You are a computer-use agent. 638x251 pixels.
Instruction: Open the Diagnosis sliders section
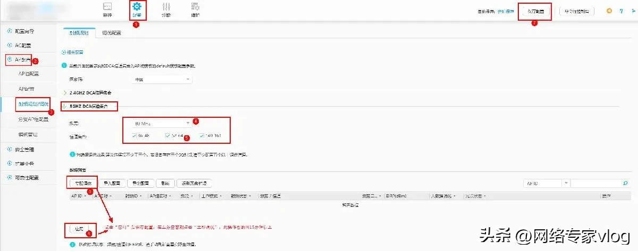pos(166,9)
